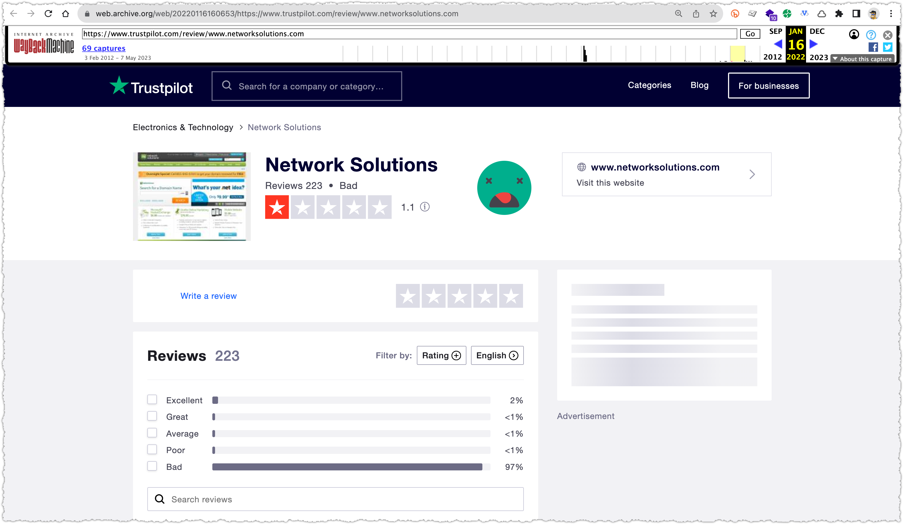Go to next capture with blue right arrow

[x=814, y=44]
